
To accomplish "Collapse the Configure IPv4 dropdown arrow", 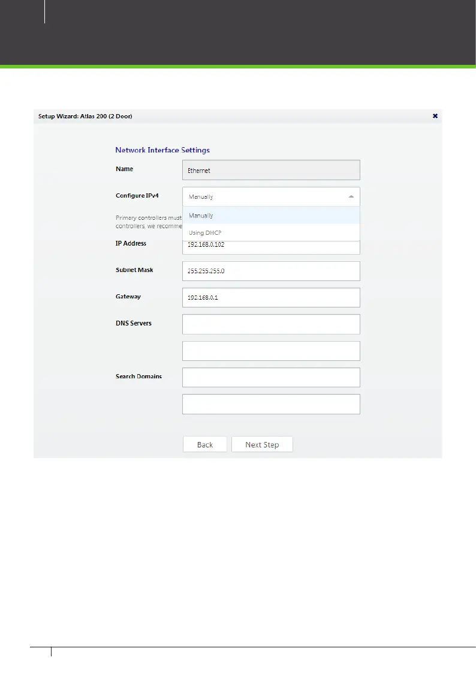I will coord(351,197).
